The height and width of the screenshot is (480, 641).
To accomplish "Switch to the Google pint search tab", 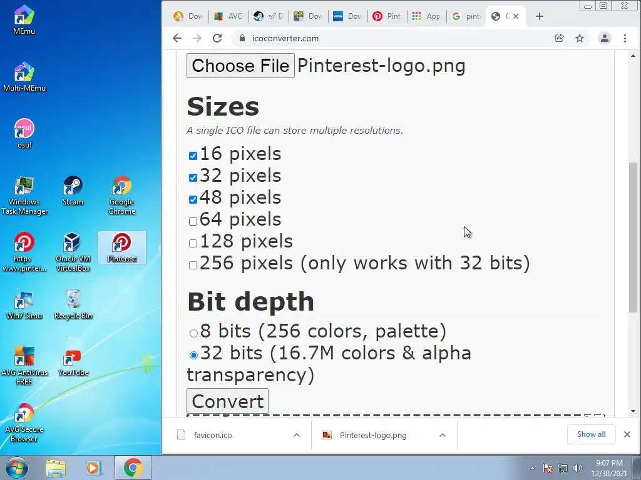I will tap(466, 16).
